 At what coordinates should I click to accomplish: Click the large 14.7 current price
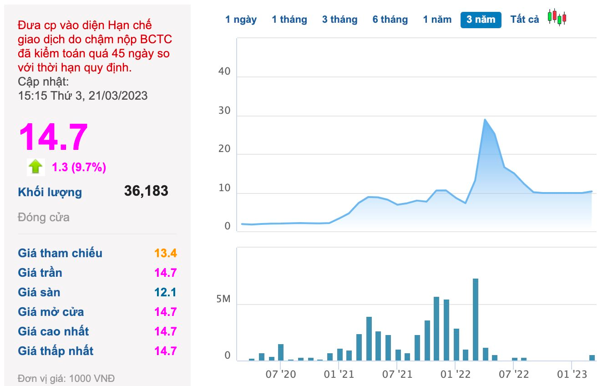(x=53, y=137)
